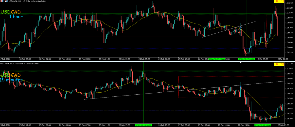Select the orange trade marker on the H1 chart
Image resolution: width=295 pixels, height=127 pixels.
(239, 33)
